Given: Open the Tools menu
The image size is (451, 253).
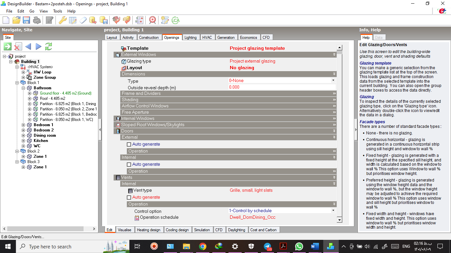Looking at the screenshot, I should (x=58, y=11).
